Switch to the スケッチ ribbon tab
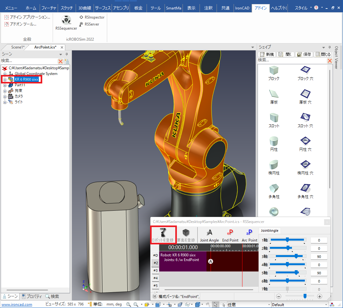The image size is (343, 308). [x=67, y=8]
